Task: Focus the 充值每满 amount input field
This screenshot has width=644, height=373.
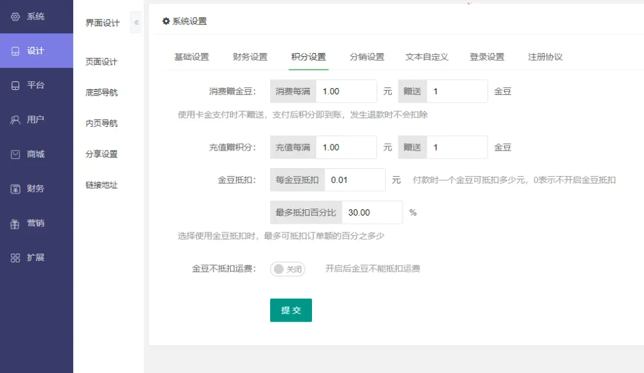Action: (346, 147)
